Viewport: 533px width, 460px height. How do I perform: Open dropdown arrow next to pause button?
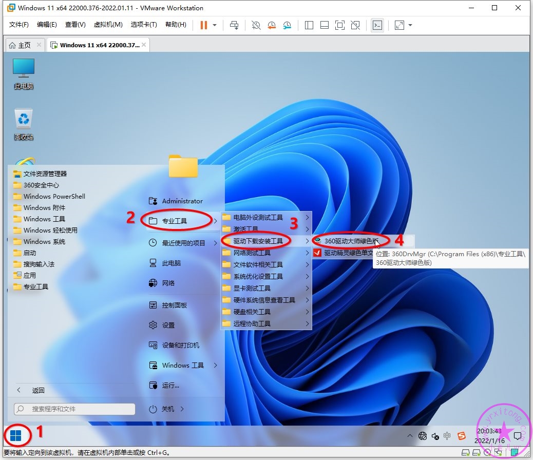pos(215,25)
